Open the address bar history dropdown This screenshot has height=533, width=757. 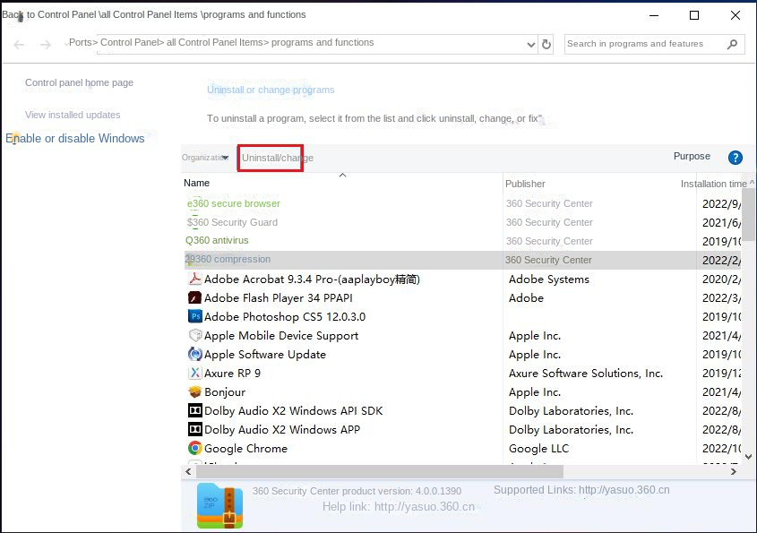pos(530,43)
